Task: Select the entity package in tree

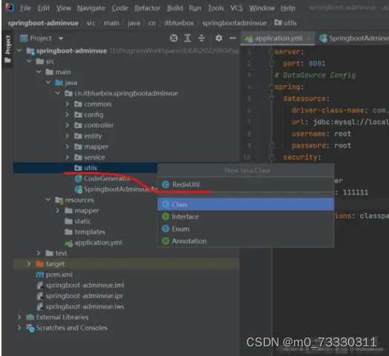Action: [93, 136]
